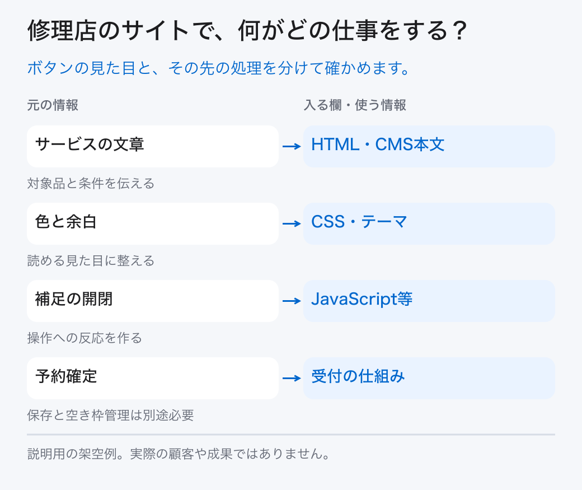Click the column header 元の情報
Screen dimensions: 582x490
(53, 105)
